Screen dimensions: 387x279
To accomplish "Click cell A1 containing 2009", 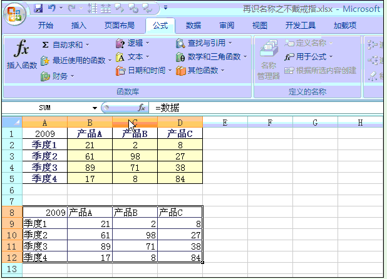I will click(x=44, y=134).
